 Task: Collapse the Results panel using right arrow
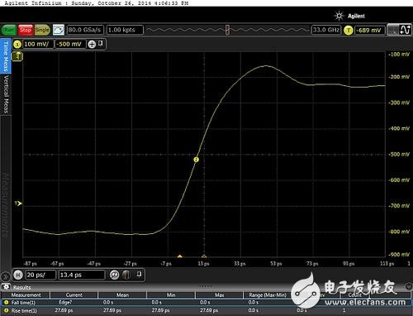[x=409, y=287]
